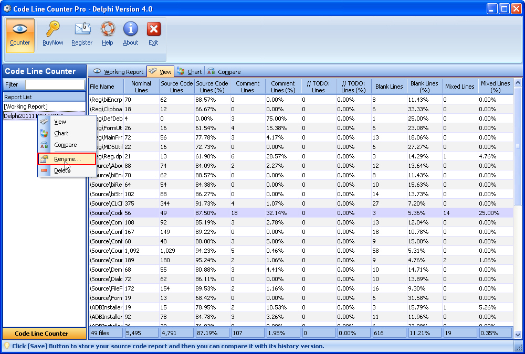Sort by the Blank Lines column header
This screenshot has height=354, width=525.
pos(389,87)
